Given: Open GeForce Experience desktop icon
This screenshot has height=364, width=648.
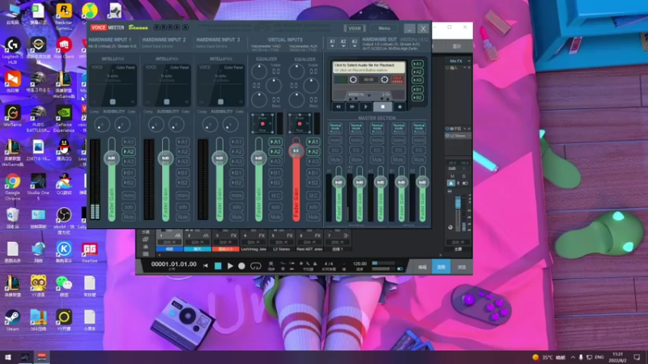Looking at the screenshot, I should point(64,117).
